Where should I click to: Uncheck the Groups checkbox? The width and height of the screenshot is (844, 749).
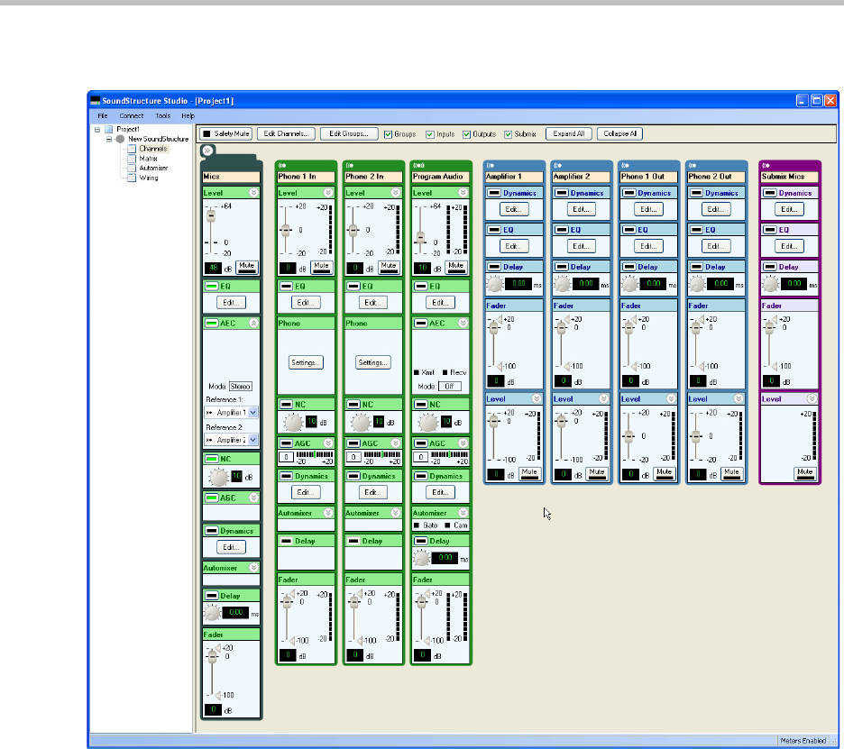pyautogui.click(x=388, y=133)
